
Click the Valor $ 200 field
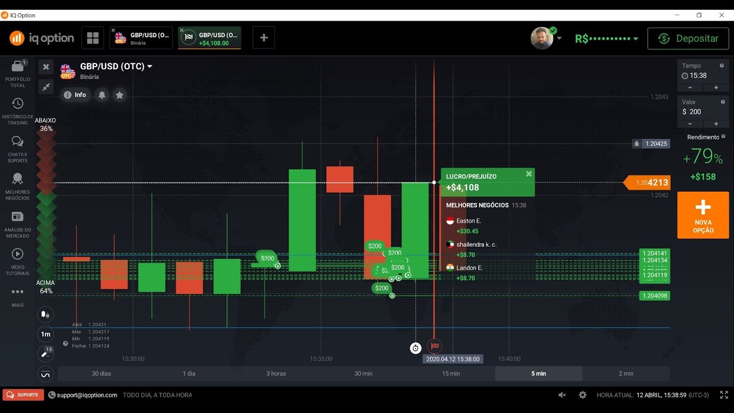[703, 107]
